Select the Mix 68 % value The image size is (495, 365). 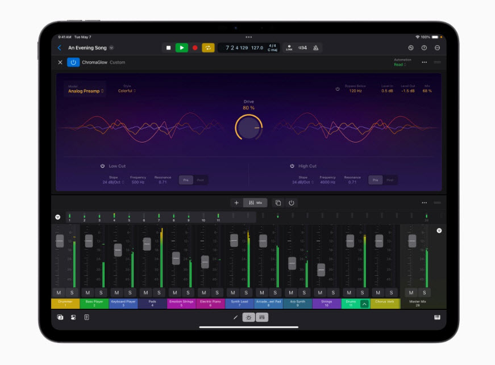click(427, 91)
